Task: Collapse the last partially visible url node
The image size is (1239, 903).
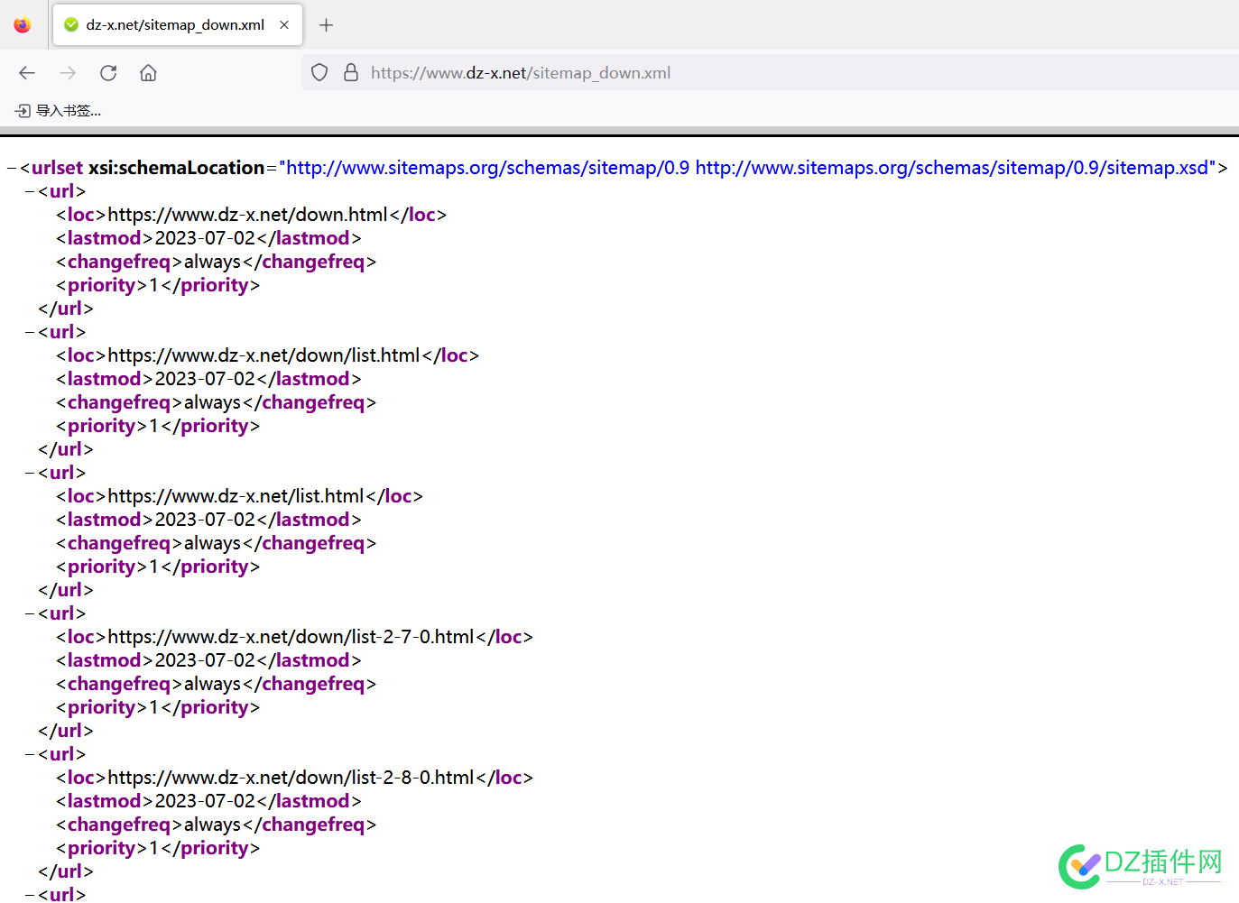Action: point(30,896)
